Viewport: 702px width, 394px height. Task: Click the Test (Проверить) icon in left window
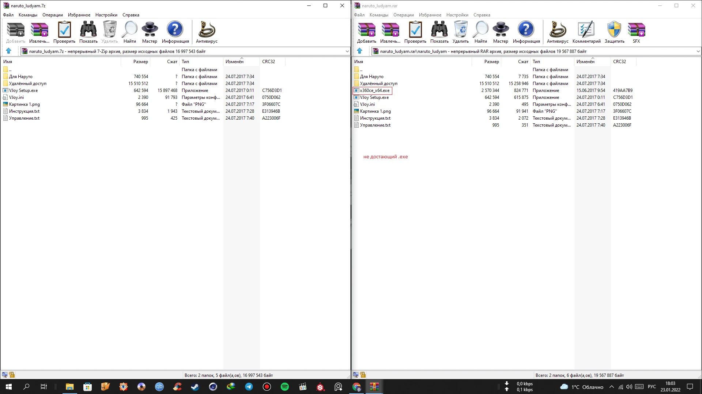point(64,32)
